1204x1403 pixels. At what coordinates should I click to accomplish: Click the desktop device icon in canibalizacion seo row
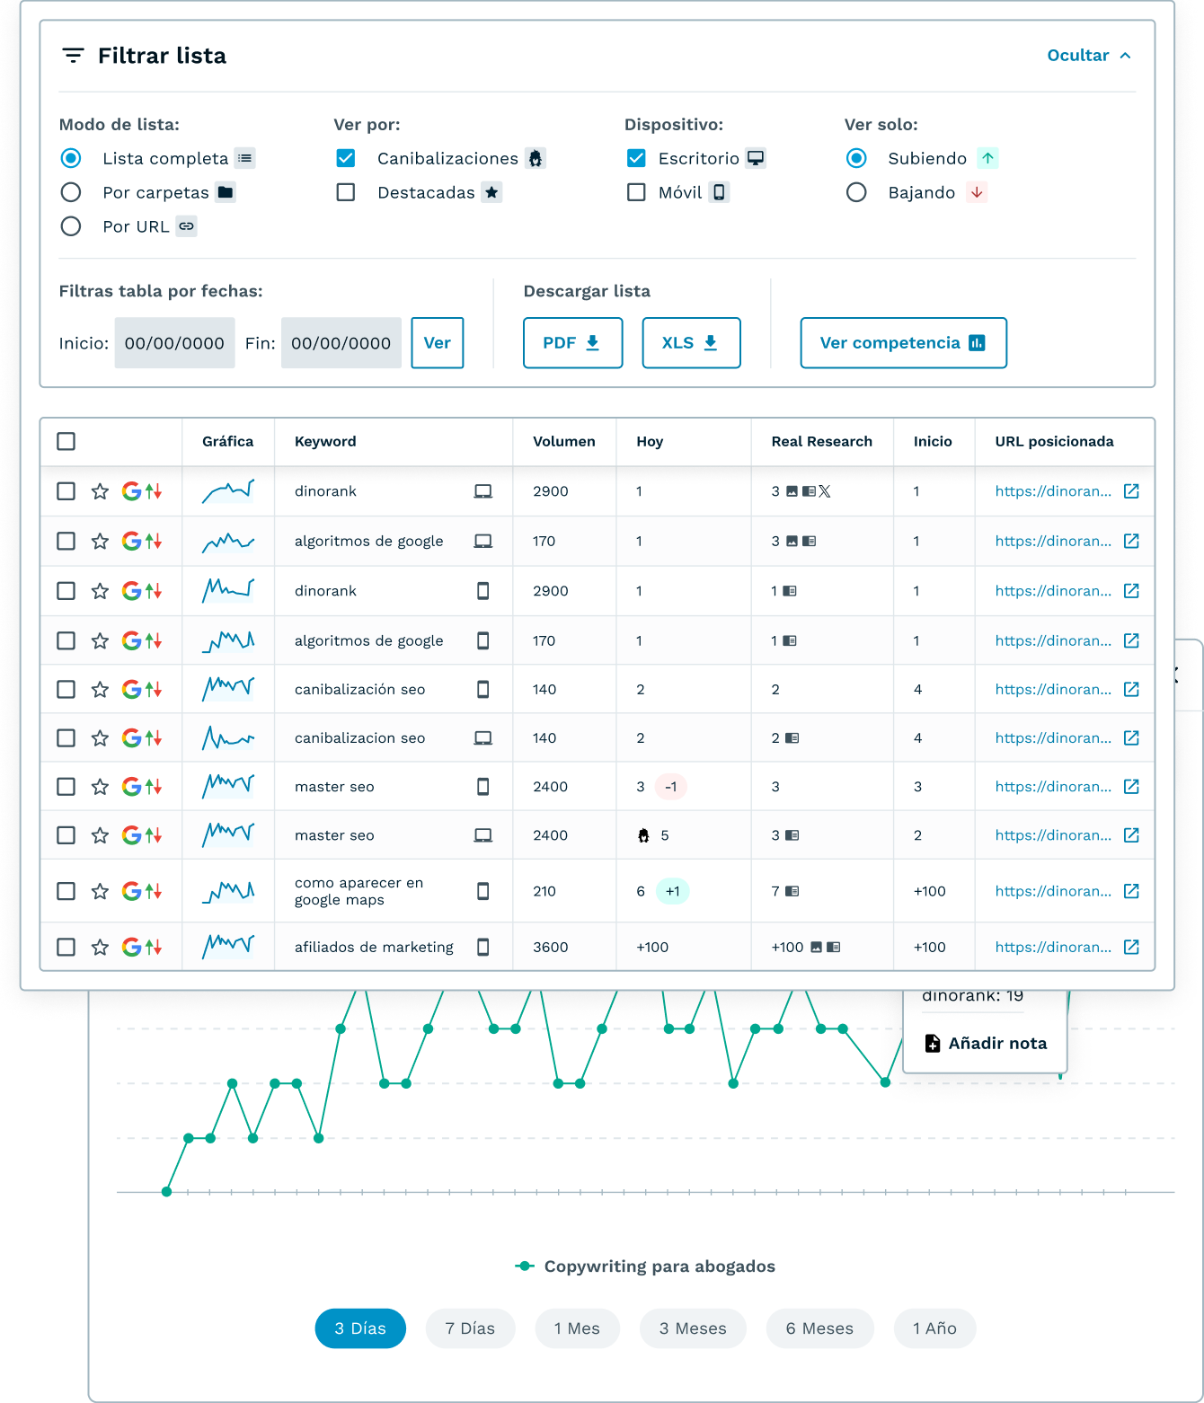coord(482,738)
